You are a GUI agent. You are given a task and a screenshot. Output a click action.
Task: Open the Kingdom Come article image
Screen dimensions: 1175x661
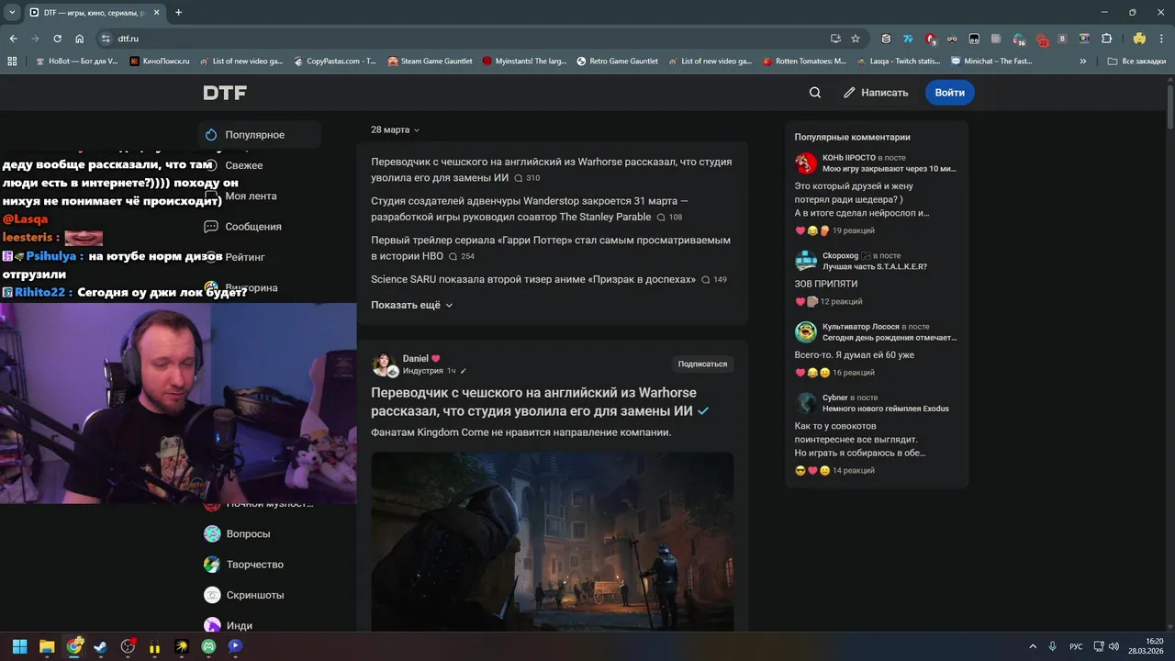552,542
